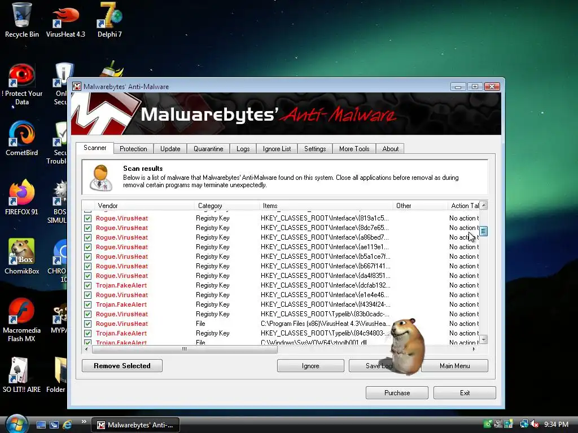
Task: Click the horizontal scrollbar thumb in results
Action: pos(185,349)
